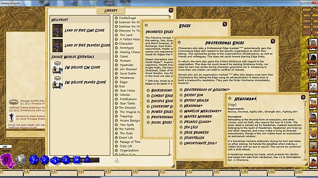Open Storyteller edge entry

point(194,138)
